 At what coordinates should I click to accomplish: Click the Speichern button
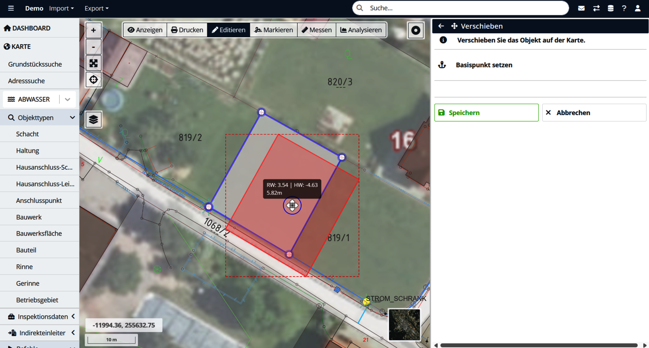(x=486, y=113)
